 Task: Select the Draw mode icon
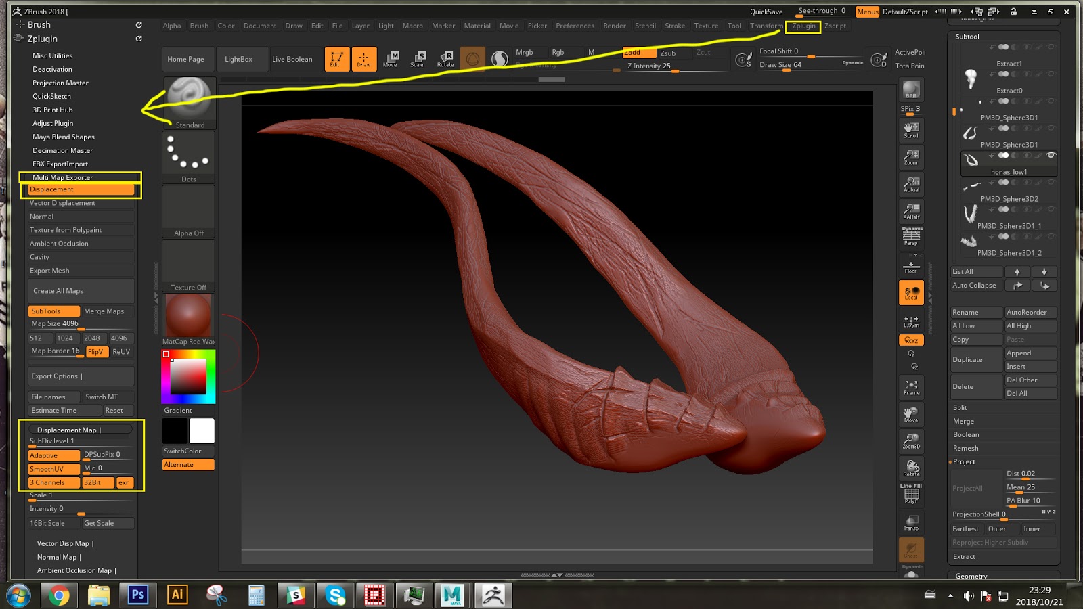364,59
